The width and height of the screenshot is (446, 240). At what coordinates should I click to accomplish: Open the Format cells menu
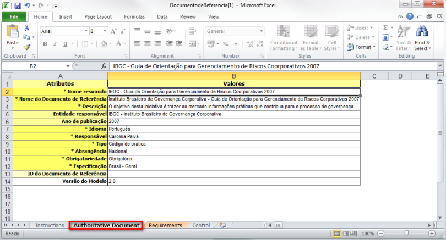coord(361,47)
